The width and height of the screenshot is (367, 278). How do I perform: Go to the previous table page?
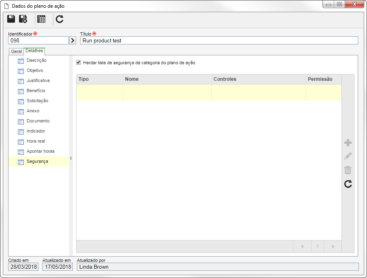pos(302,246)
